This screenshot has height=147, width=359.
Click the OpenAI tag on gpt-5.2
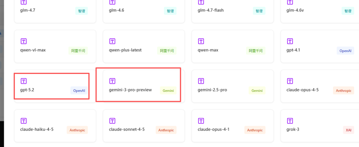click(79, 91)
